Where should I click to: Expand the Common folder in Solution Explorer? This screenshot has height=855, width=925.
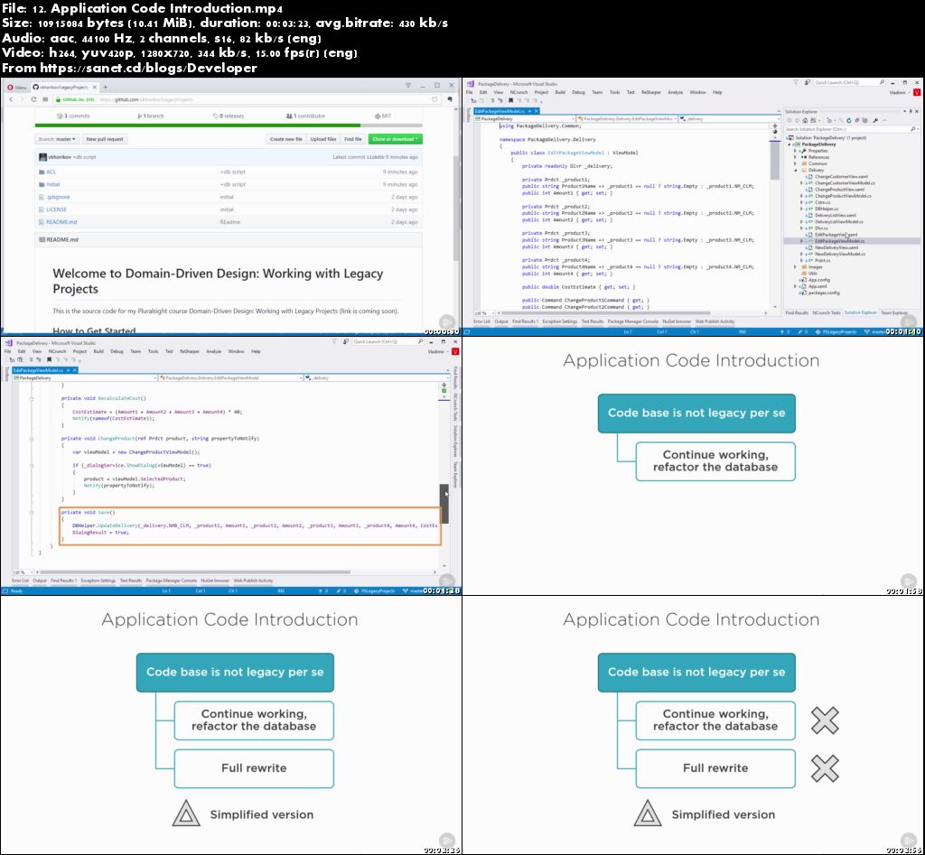(x=795, y=164)
